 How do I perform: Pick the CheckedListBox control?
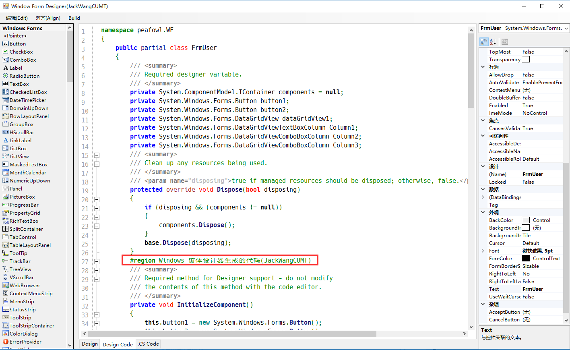coord(25,92)
